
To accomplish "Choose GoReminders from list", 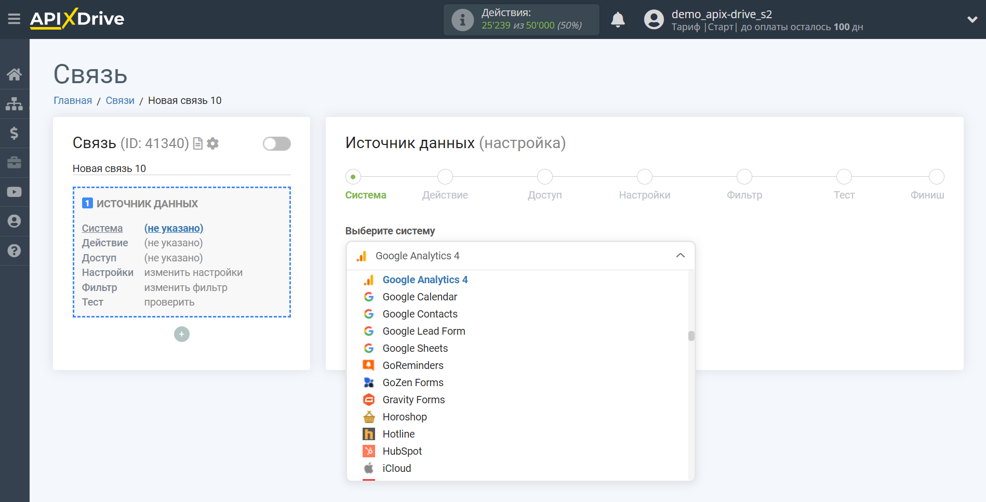I will tap(517, 365).
